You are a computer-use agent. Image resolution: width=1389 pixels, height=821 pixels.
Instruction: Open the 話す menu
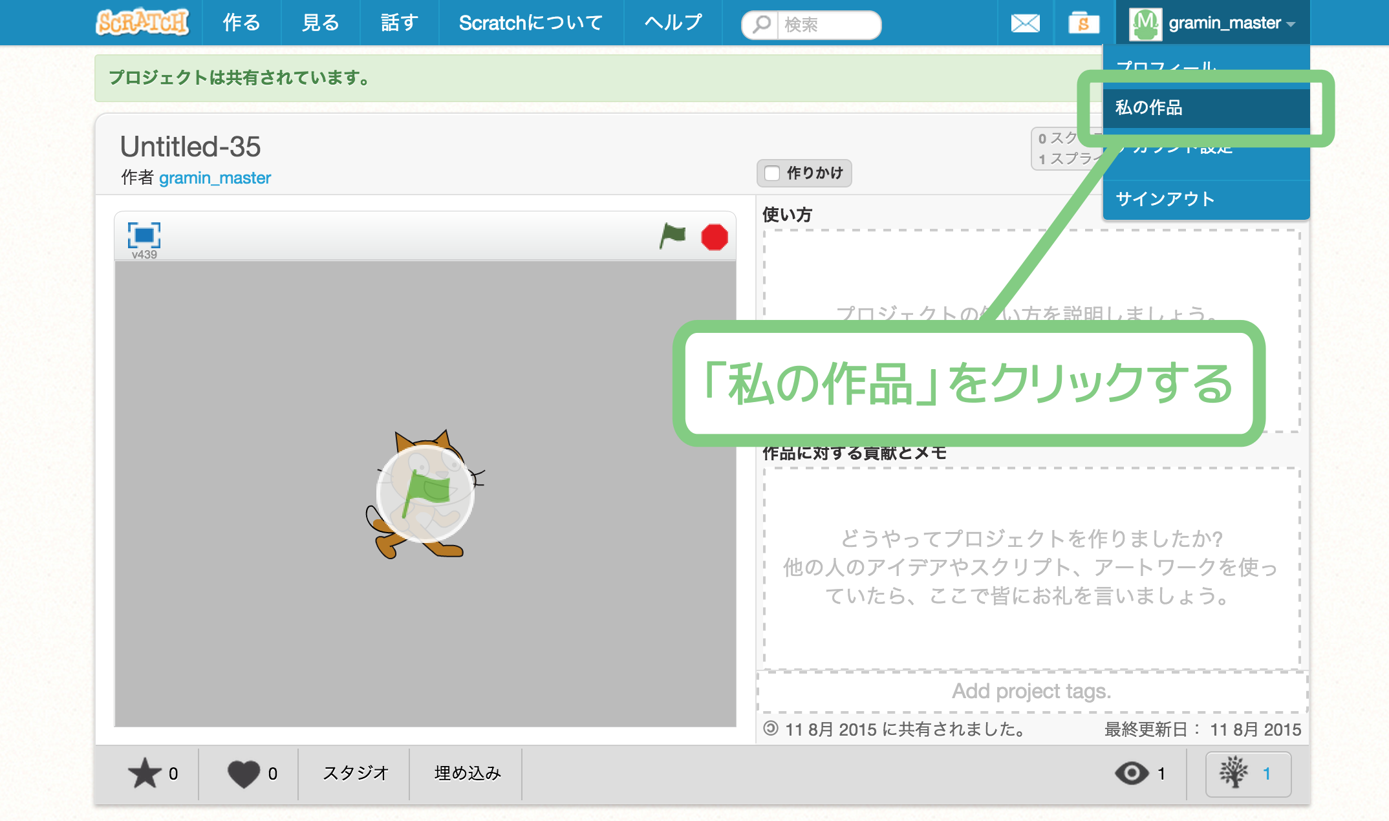[x=400, y=23]
